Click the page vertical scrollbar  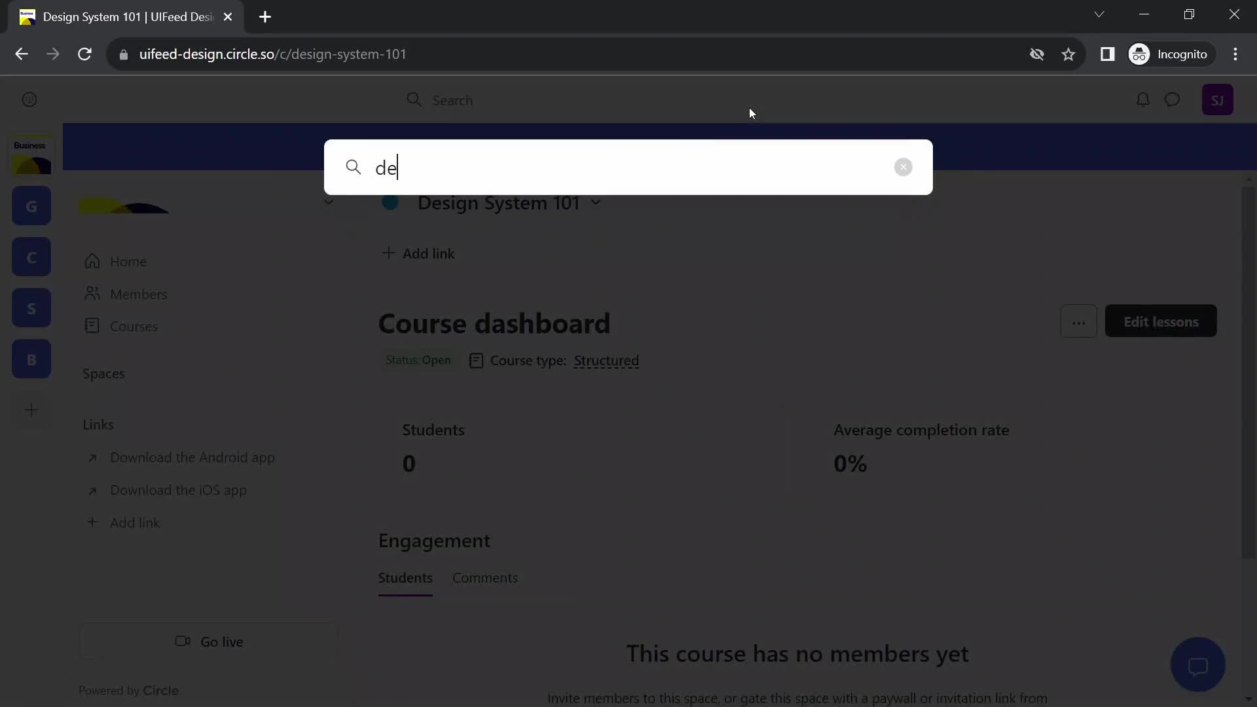pyautogui.click(x=1248, y=373)
